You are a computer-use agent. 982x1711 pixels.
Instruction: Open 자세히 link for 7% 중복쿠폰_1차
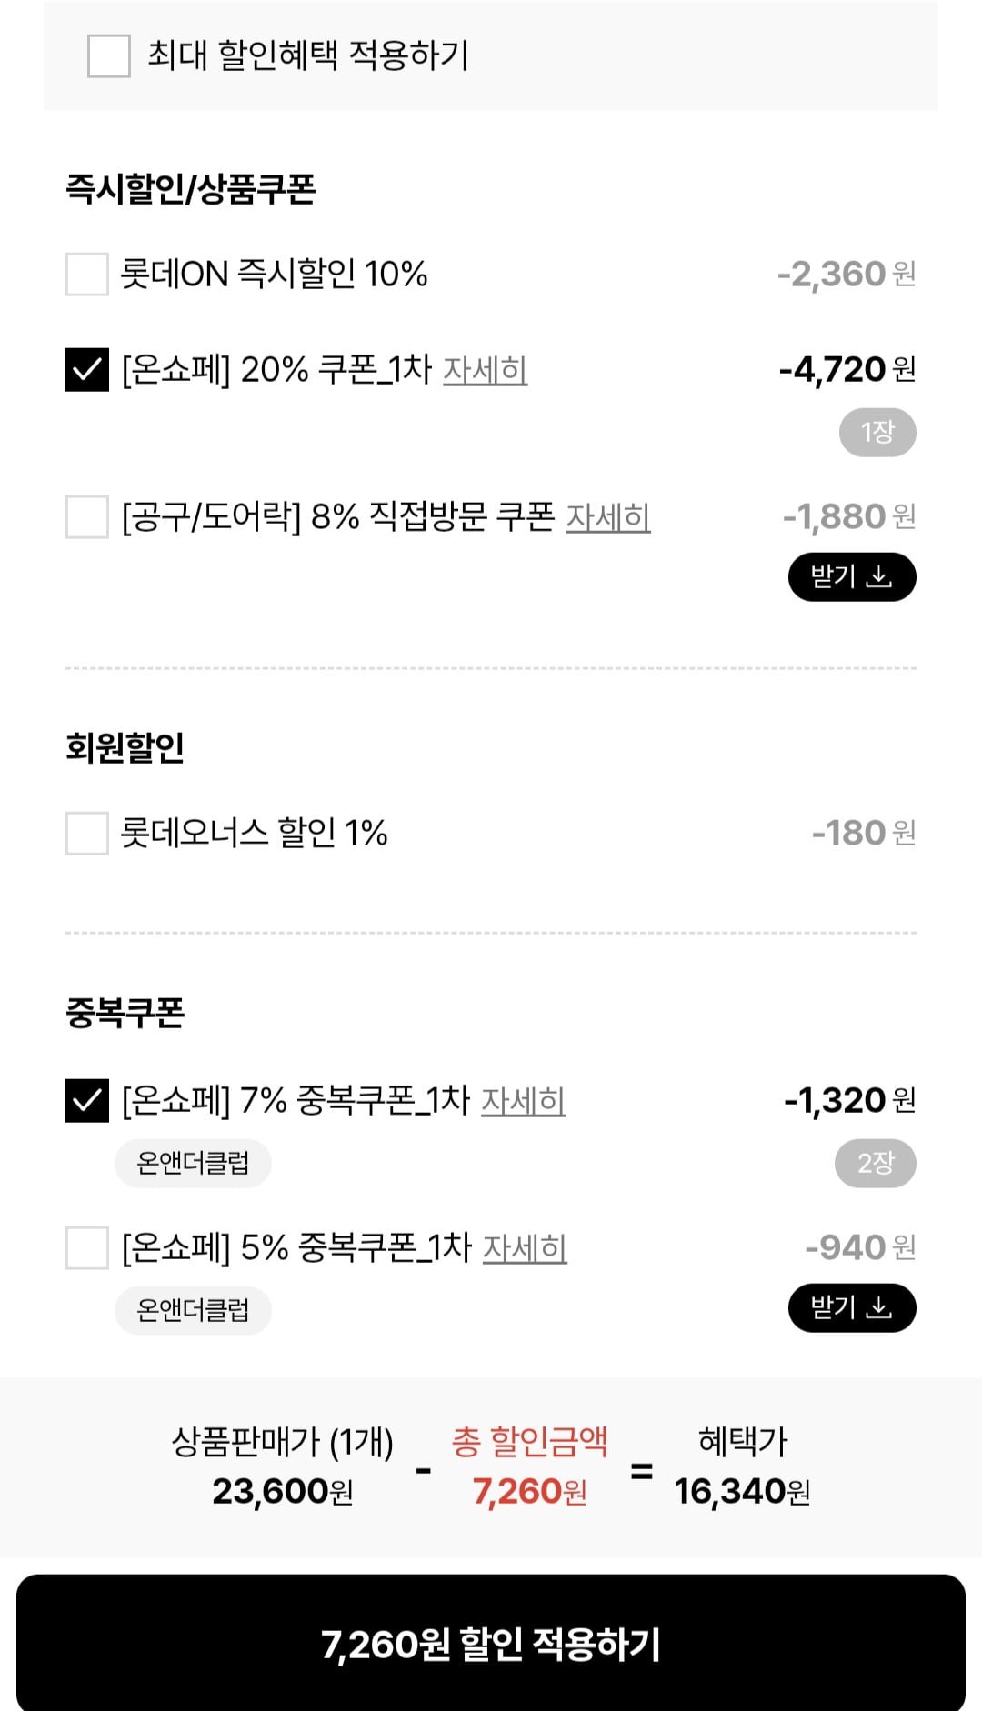[523, 1101]
